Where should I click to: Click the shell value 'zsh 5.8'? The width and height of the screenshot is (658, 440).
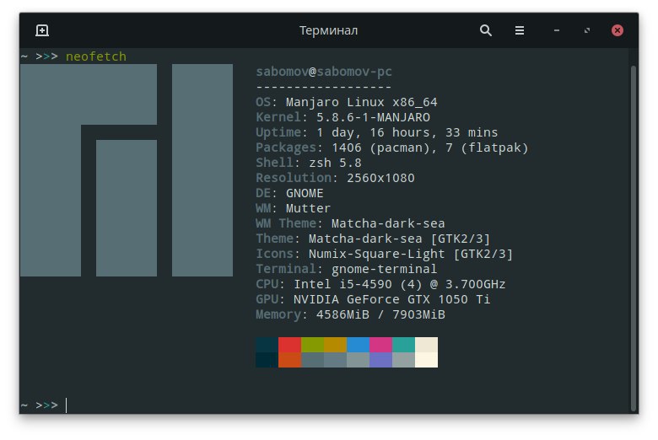pyautogui.click(x=335, y=163)
